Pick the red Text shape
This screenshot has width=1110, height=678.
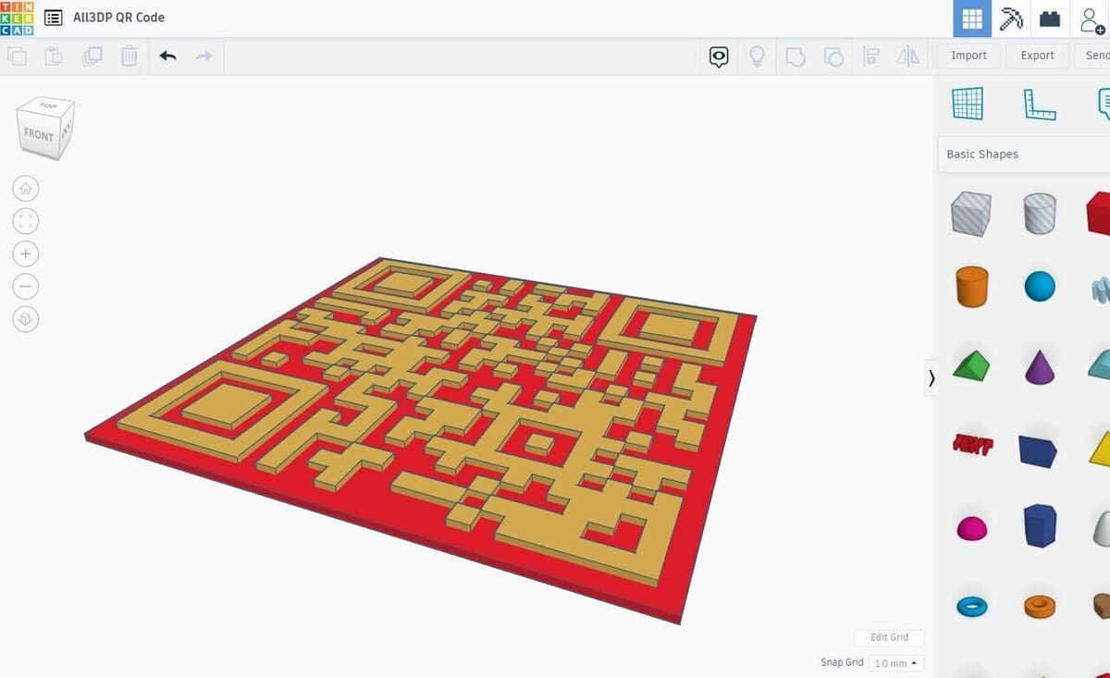point(972,445)
